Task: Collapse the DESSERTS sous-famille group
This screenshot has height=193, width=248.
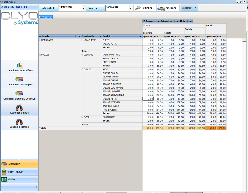Action: point(82,55)
